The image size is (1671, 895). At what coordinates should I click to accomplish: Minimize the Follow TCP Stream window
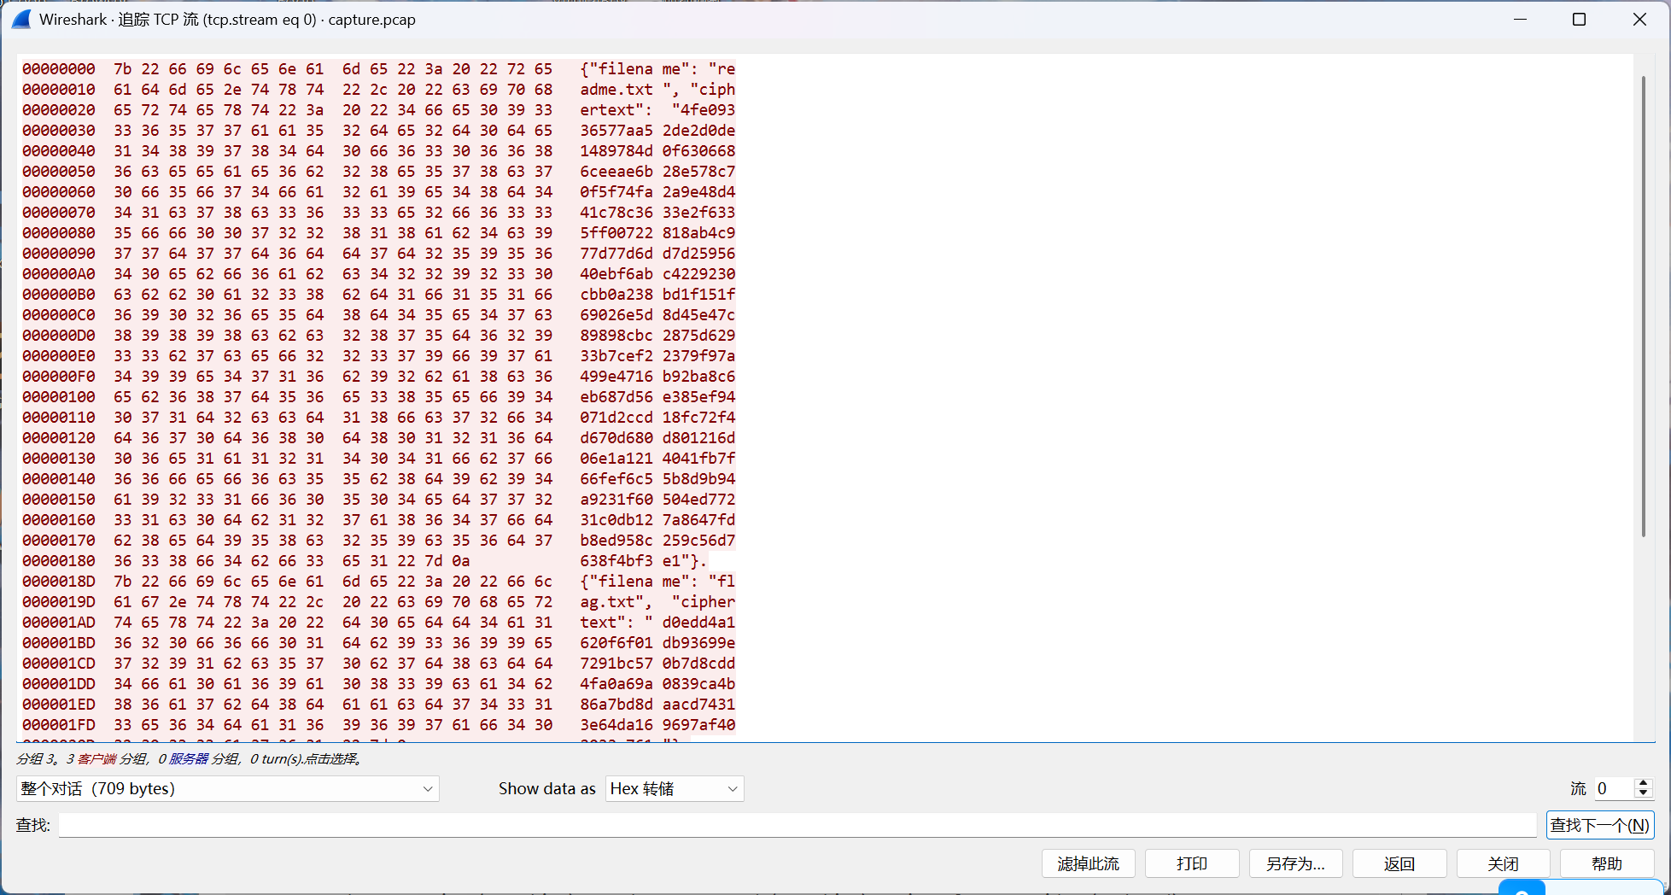pos(1520,19)
